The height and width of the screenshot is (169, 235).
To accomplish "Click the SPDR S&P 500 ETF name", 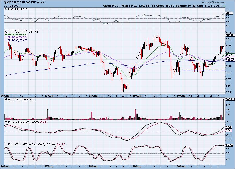I will tap(24, 3).
